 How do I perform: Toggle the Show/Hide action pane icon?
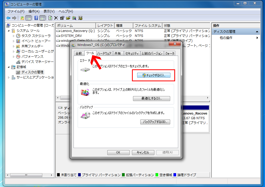[42, 18]
